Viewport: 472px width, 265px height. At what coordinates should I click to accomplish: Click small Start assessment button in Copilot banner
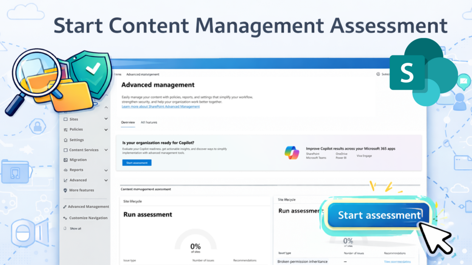click(x=137, y=163)
